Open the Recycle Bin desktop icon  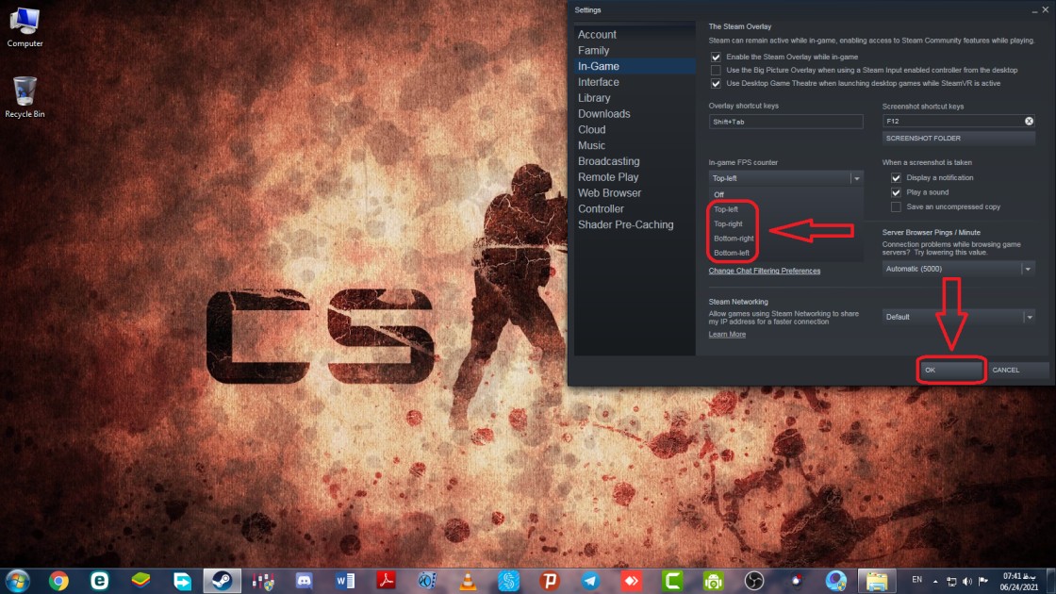(25, 98)
